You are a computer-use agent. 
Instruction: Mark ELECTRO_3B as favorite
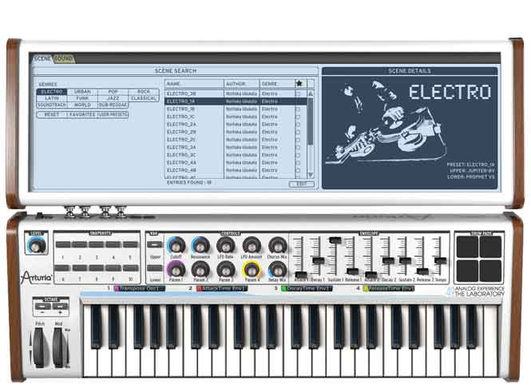(x=298, y=93)
